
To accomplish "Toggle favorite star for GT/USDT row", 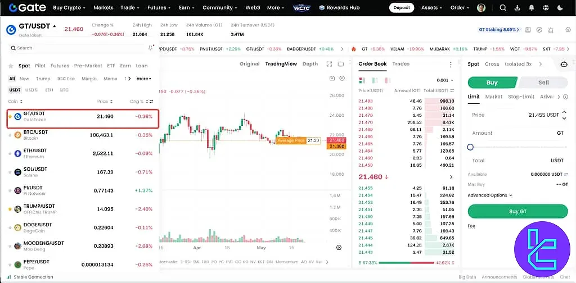I will click(10, 117).
